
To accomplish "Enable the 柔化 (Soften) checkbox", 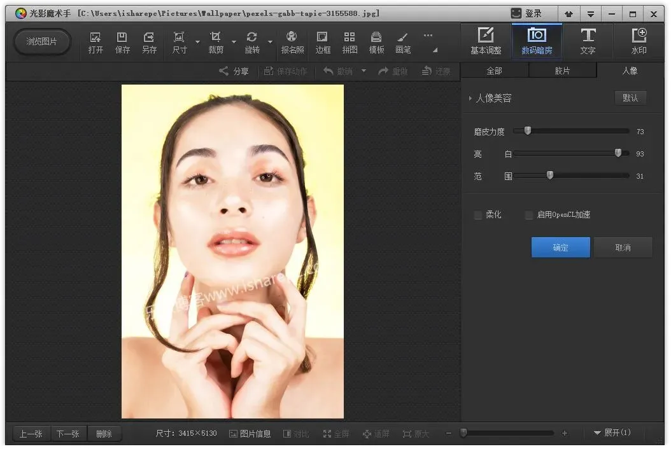I will (x=478, y=215).
